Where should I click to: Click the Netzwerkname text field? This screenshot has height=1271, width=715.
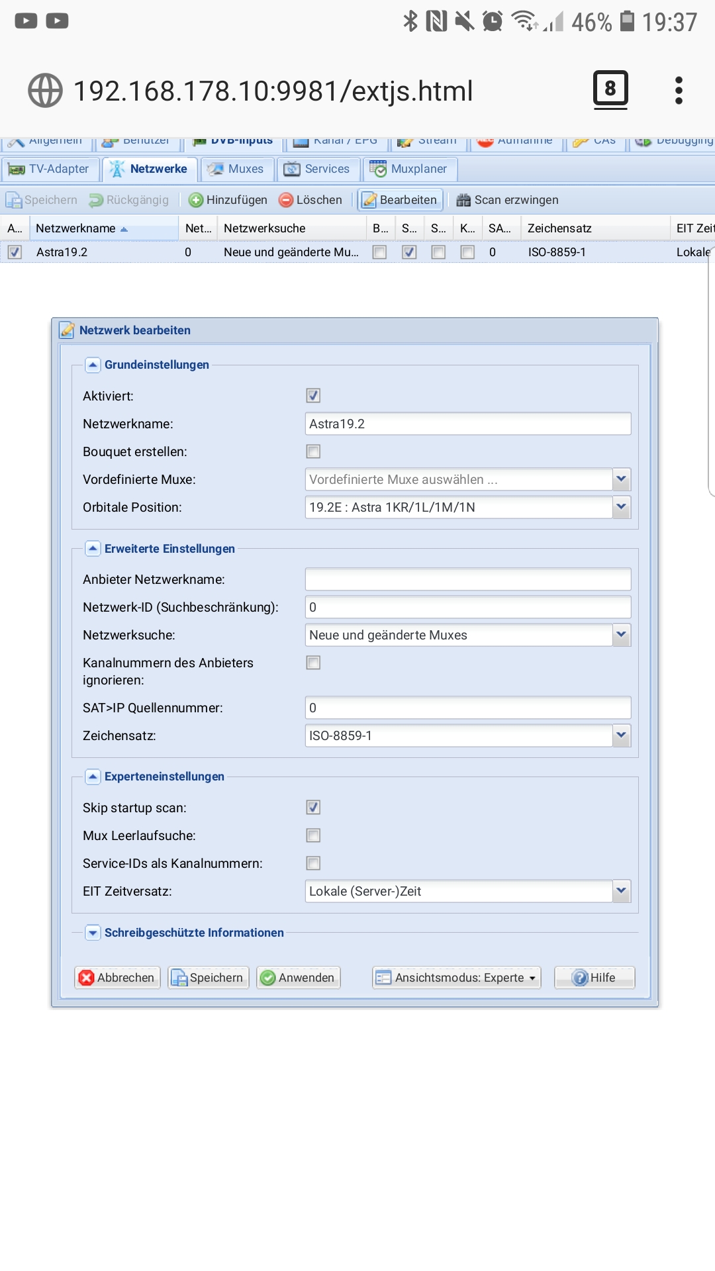coord(468,424)
